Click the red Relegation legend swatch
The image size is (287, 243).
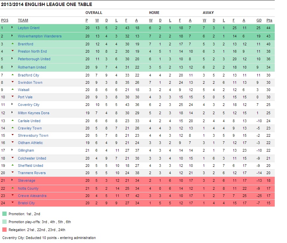pyautogui.click(x=4, y=230)
